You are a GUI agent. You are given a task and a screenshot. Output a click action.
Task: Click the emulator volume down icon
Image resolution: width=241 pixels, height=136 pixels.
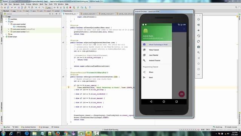tap(198, 30)
